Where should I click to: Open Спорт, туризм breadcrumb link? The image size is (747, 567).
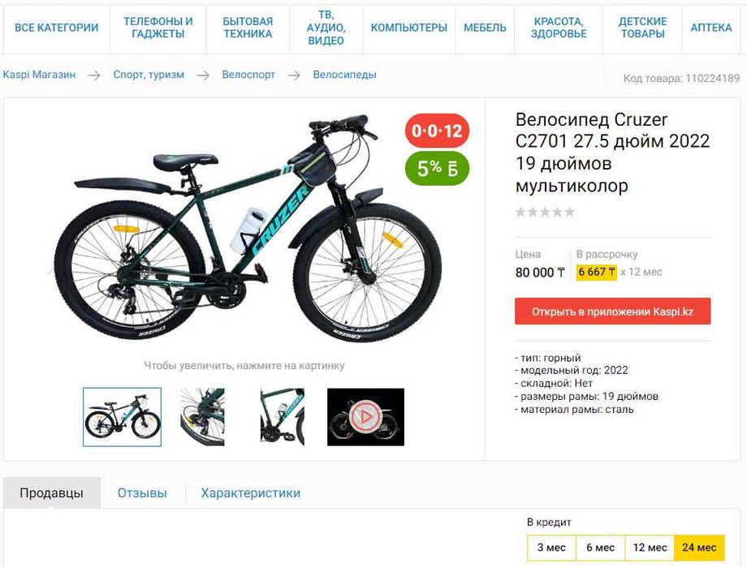pos(149,75)
